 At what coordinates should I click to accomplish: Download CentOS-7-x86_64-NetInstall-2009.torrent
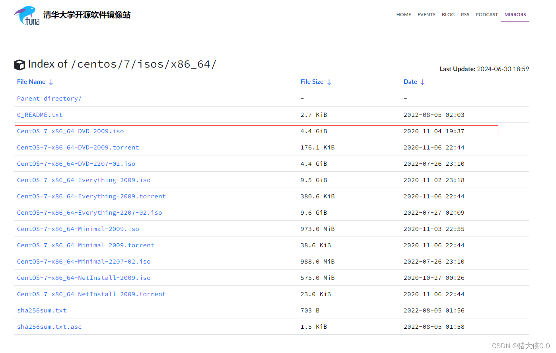[91, 294]
